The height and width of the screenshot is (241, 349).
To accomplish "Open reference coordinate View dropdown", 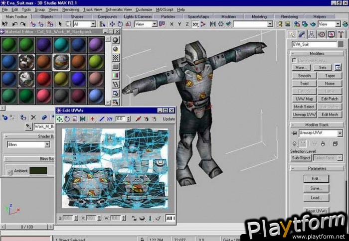I will click(155, 24).
